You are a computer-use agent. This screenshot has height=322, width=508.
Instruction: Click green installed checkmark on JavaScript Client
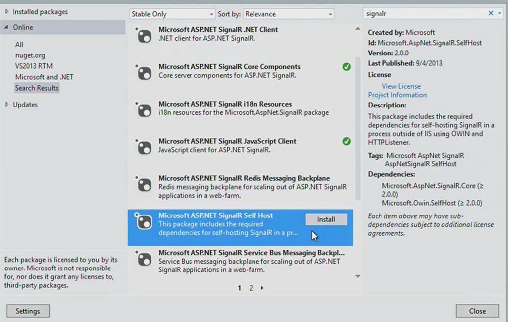346,141
